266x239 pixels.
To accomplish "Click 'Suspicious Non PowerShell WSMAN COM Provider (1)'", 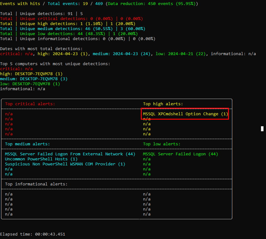I will [65, 164].
